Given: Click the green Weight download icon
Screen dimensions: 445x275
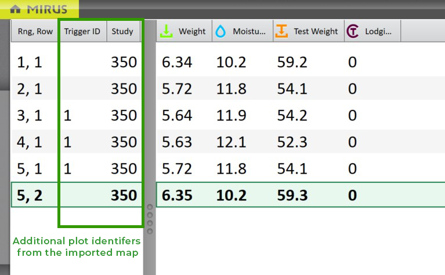Looking at the screenshot, I should (166, 31).
